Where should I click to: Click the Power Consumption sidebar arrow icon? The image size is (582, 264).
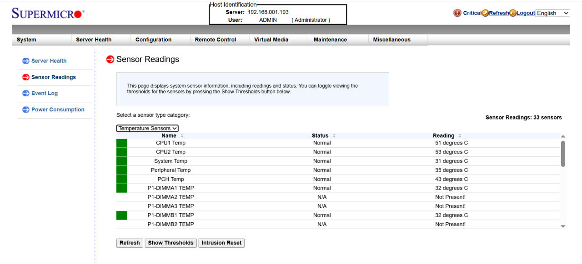(x=26, y=110)
